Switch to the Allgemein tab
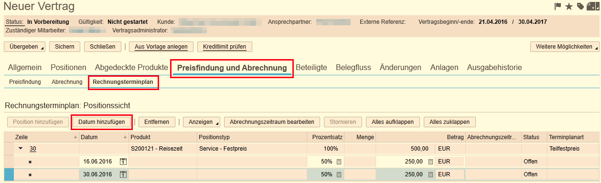Image resolution: width=601 pixels, height=183 pixels. click(x=25, y=68)
